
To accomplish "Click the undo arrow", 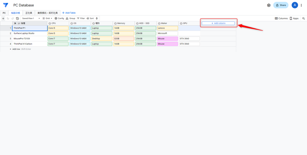I will tap(8, 18).
